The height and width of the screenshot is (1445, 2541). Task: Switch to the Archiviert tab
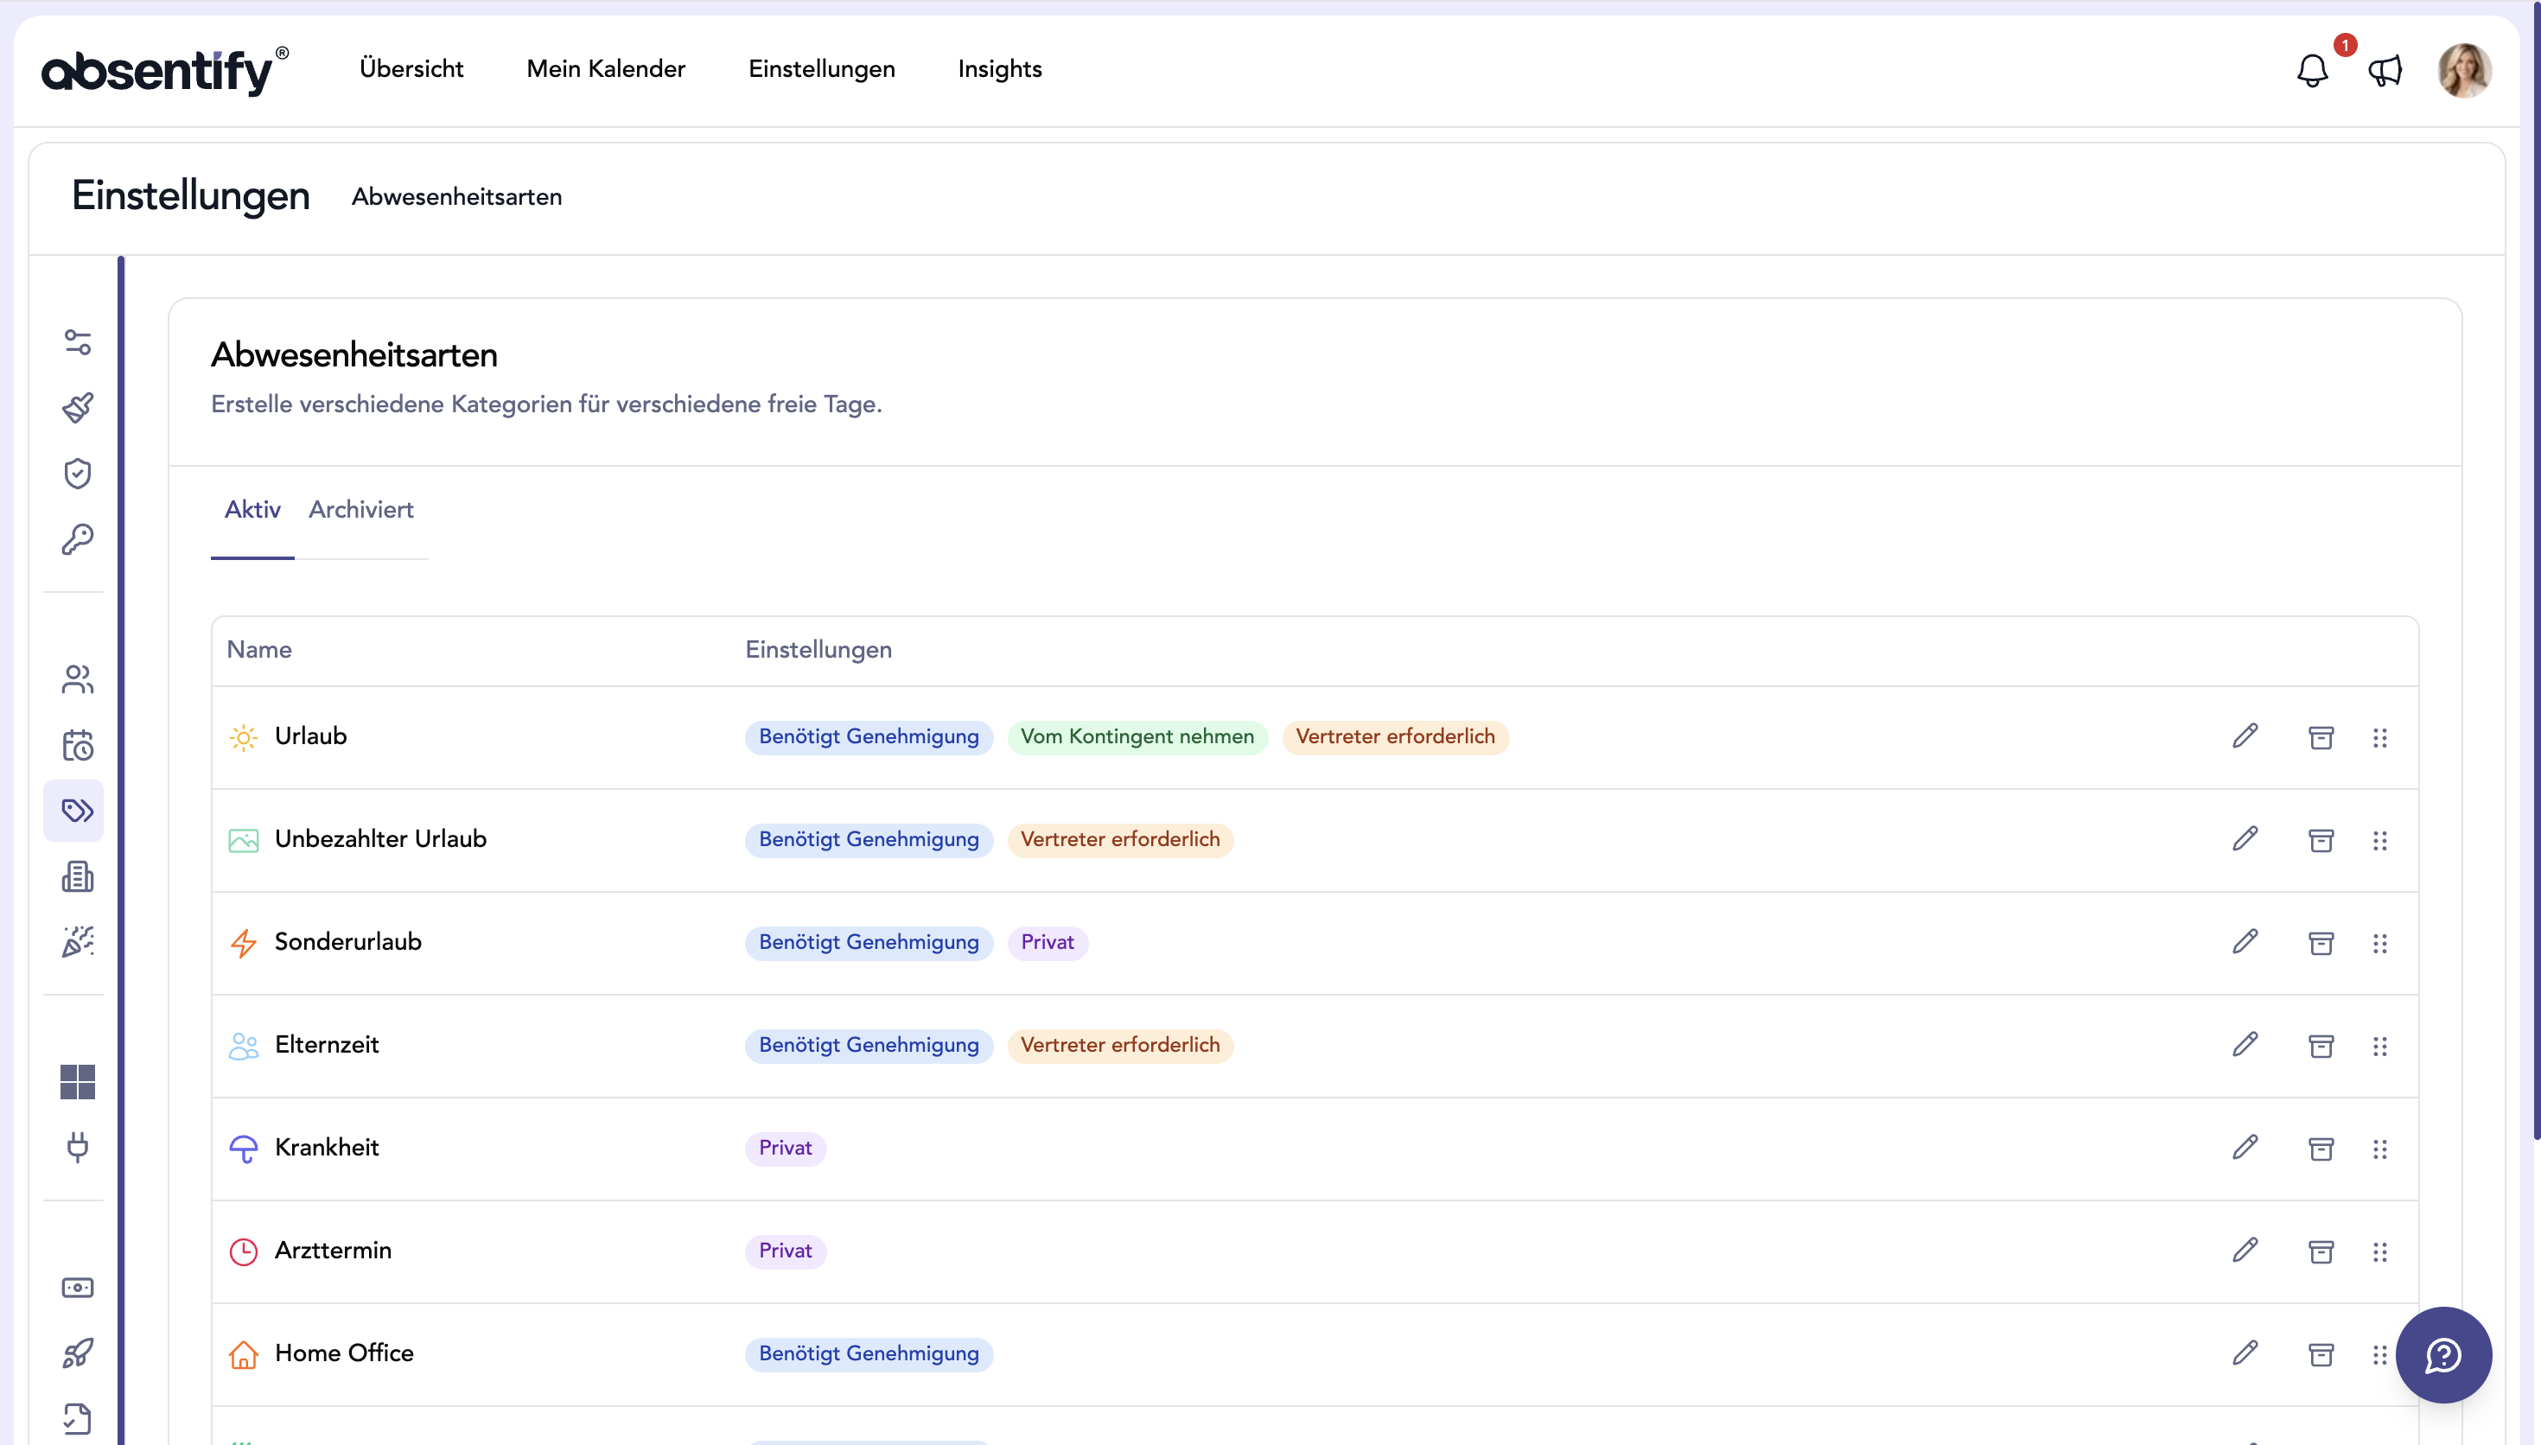tap(361, 509)
